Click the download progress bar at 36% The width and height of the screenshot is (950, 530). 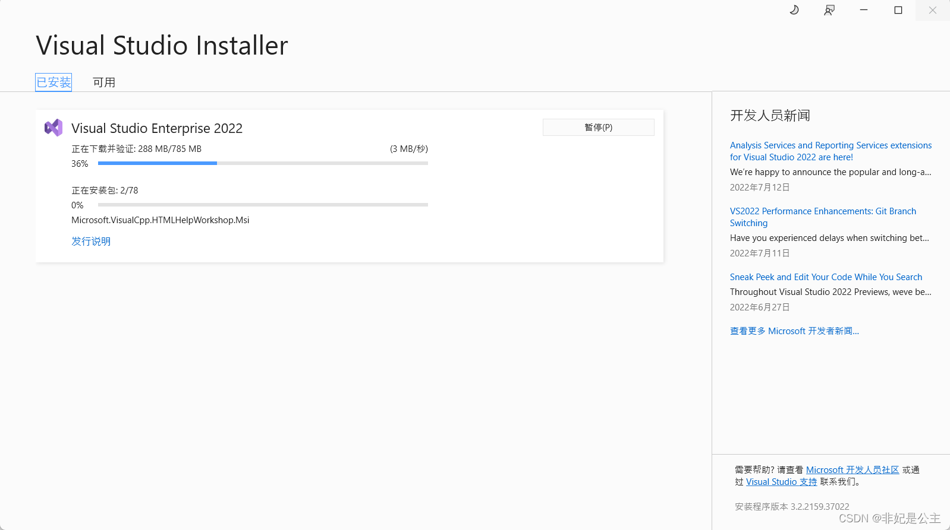pos(263,163)
